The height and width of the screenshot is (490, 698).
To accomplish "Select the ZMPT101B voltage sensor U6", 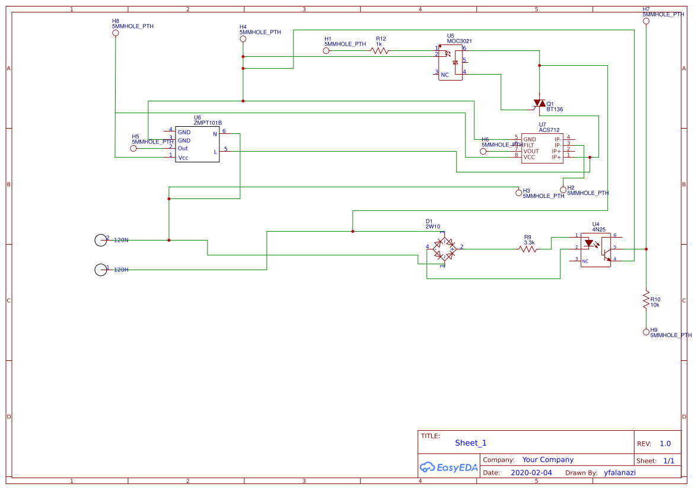I will 197,142.
